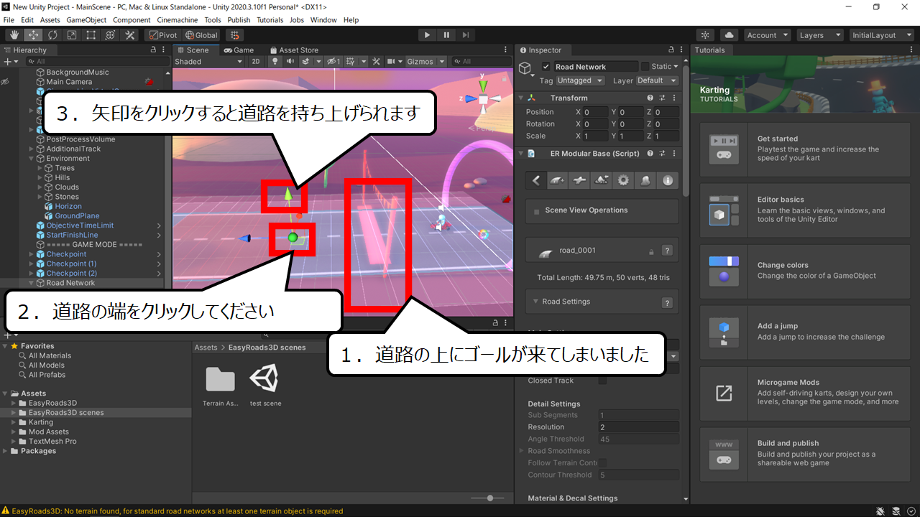Click the EasyRoads back arrow button

[535, 180]
